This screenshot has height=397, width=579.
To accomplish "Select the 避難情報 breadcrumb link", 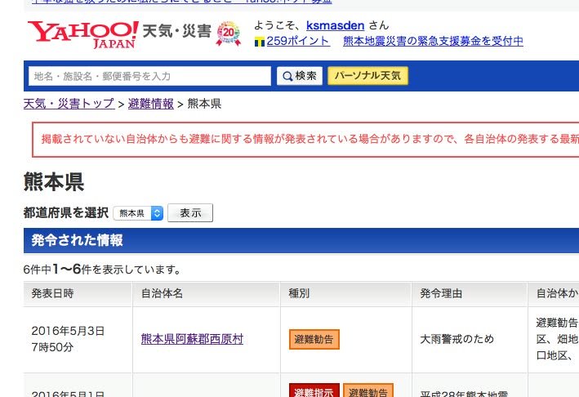I will click(x=151, y=104).
